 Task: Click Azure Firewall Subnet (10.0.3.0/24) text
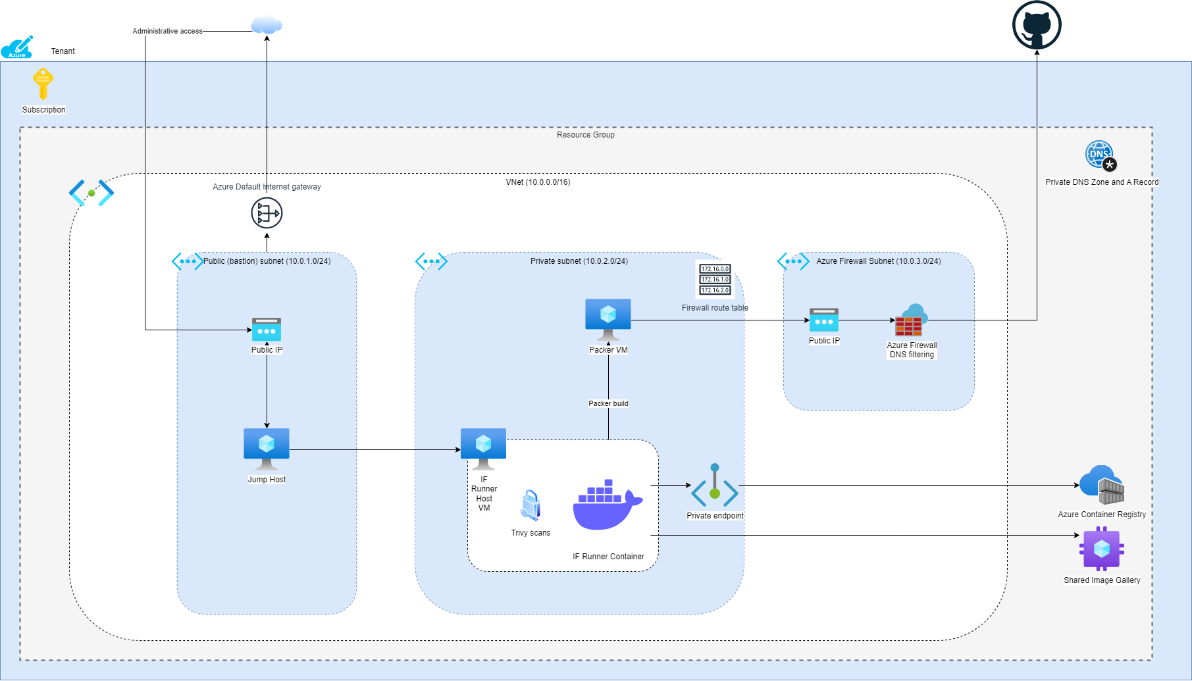click(879, 261)
